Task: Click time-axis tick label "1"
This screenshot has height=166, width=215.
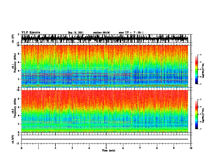Action: point(38,148)
